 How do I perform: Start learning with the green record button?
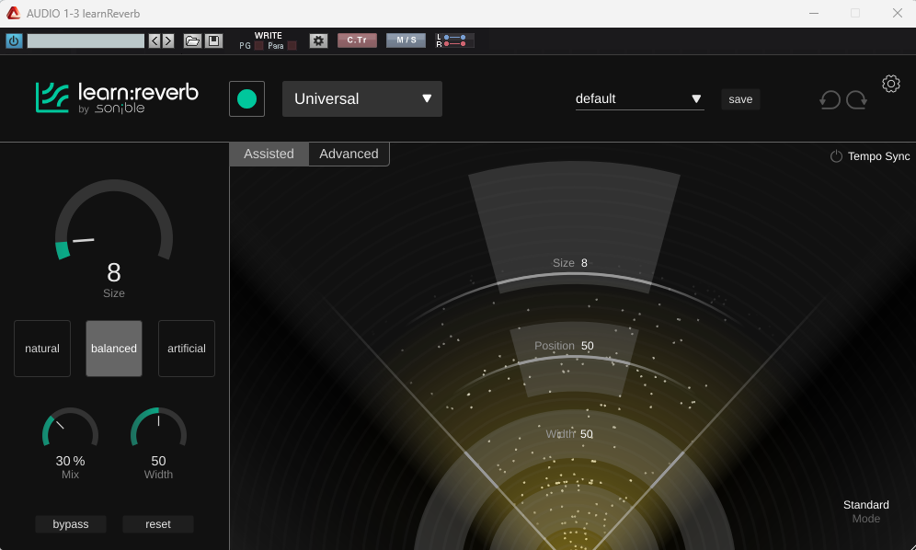[x=246, y=98]
